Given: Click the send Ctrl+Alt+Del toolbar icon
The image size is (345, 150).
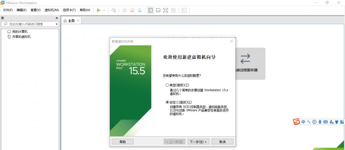Looking at the screenshot, I should click(x=113, y=10).
